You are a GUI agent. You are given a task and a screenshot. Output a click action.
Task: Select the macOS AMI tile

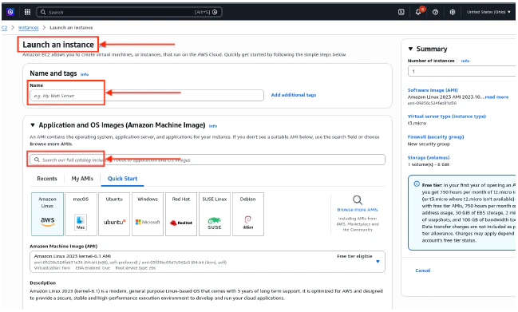tap(81, 215)
